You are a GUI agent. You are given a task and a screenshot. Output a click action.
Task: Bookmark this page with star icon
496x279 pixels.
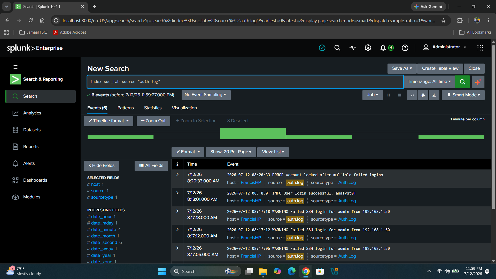tap(443, 20)
